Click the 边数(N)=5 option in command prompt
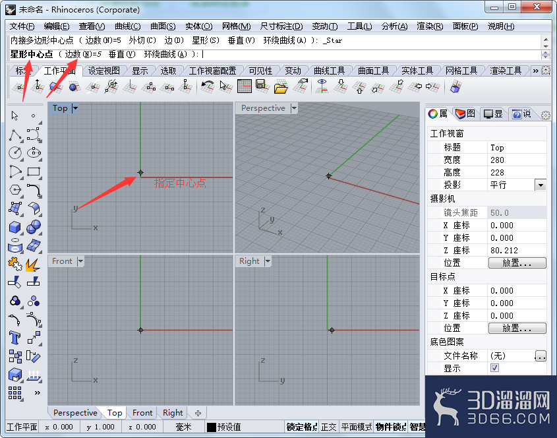The height and width of the screenshot is (438, 557). (83, 54)
